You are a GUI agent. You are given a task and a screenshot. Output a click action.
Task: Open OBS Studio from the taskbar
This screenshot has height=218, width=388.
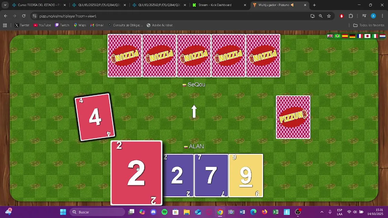tap(298, 212)
